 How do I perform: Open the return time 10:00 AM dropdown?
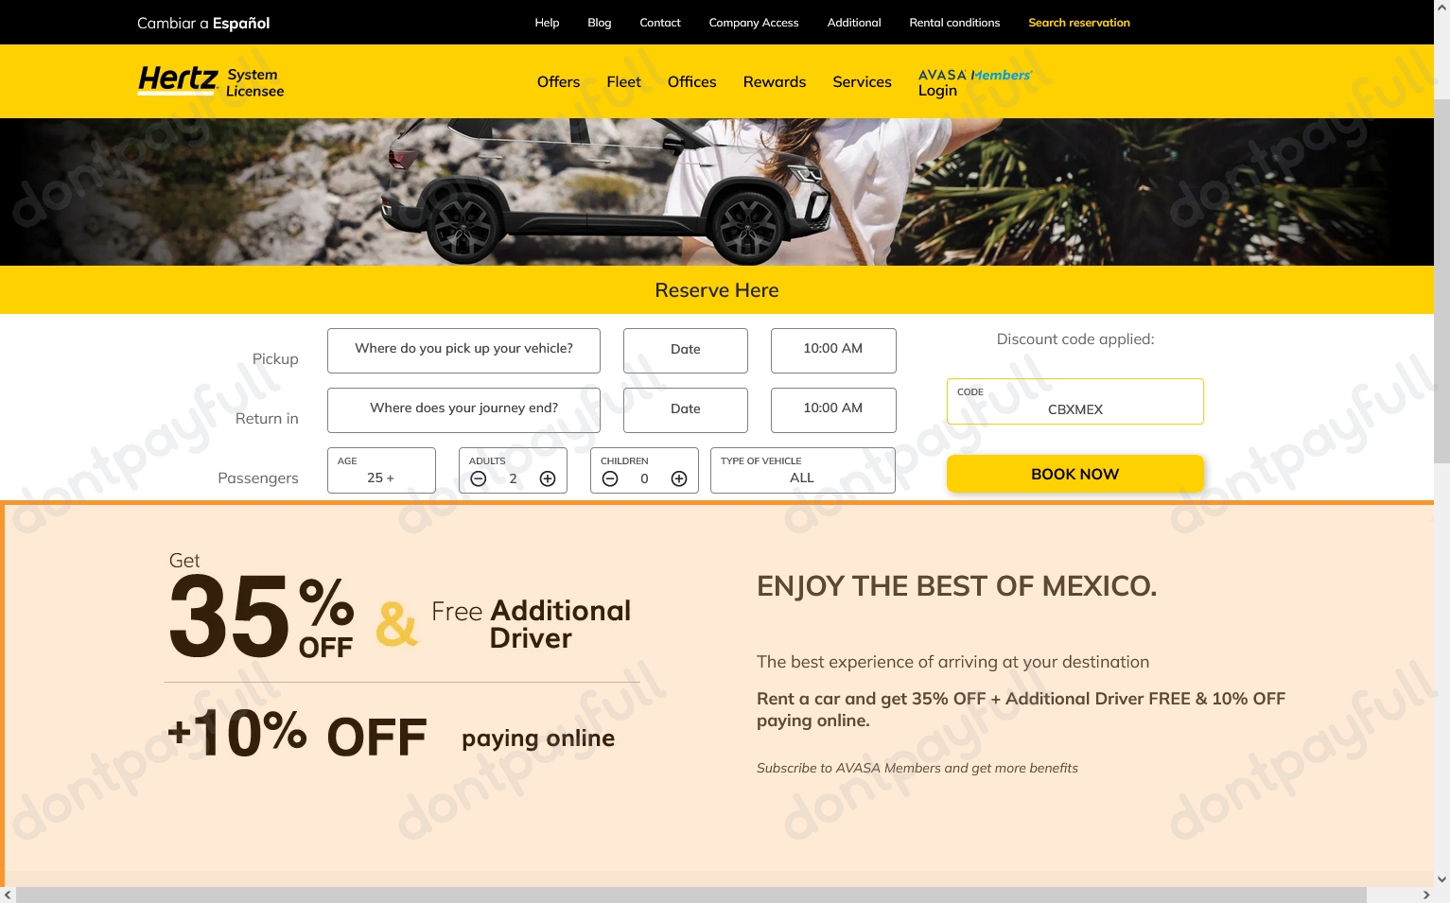pyautogui.click(x=833, y=409)
